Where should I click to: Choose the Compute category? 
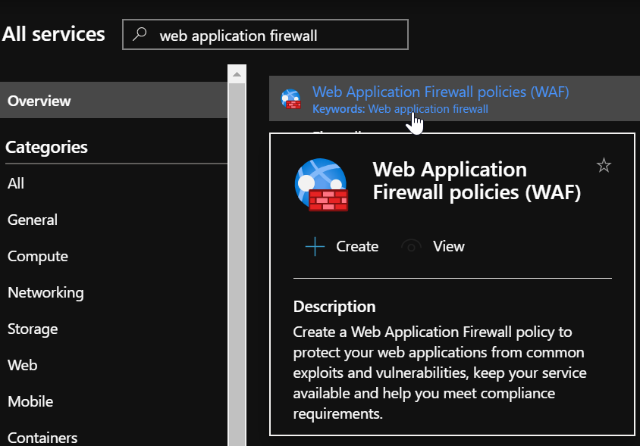pos(38,256)
